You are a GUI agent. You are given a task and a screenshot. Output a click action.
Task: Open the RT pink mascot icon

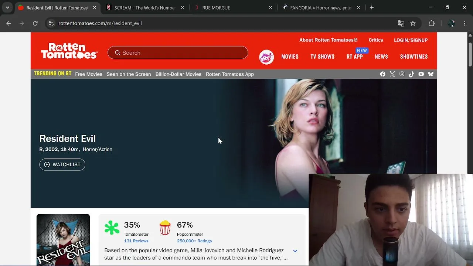pyautogui.click(x=266, y=57)
